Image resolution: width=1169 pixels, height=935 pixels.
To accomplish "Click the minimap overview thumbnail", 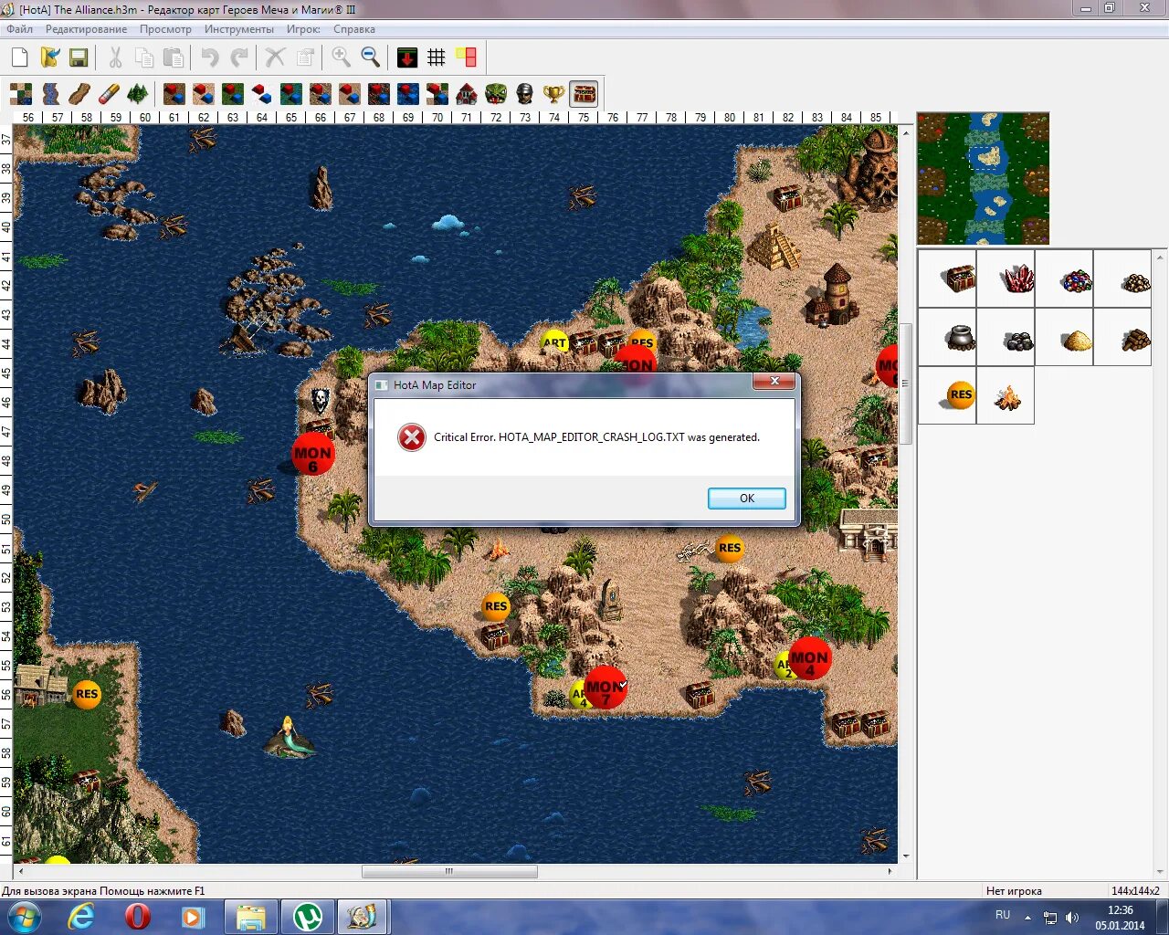I will (x=983, y=178).
